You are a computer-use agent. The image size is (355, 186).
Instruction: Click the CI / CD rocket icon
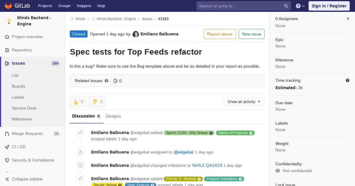coord(7,147)
